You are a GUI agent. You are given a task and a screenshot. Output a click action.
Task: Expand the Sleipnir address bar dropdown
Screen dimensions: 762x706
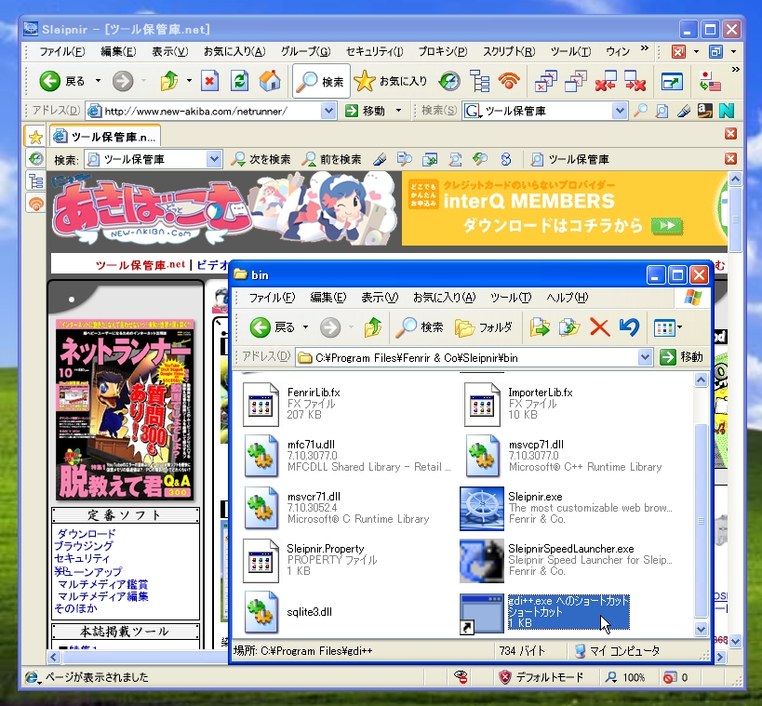[328, 111]
